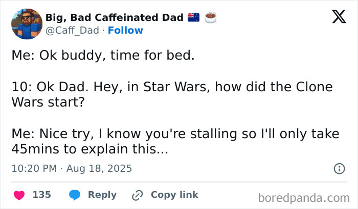
Task: Click the copy link chain icon
Action: tap(137, 195)
